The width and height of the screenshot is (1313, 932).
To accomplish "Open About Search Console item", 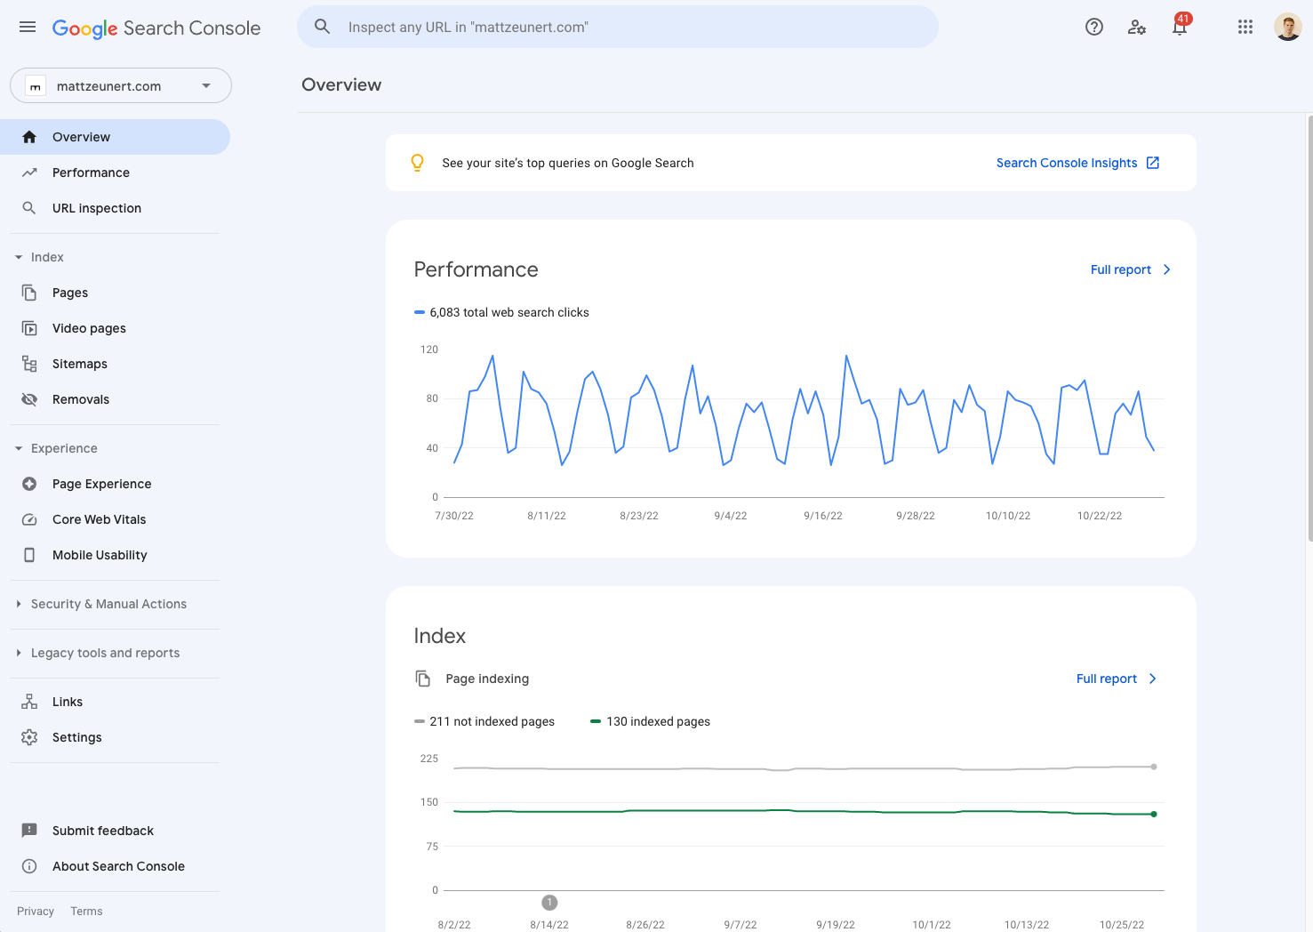I will [116, 866].
